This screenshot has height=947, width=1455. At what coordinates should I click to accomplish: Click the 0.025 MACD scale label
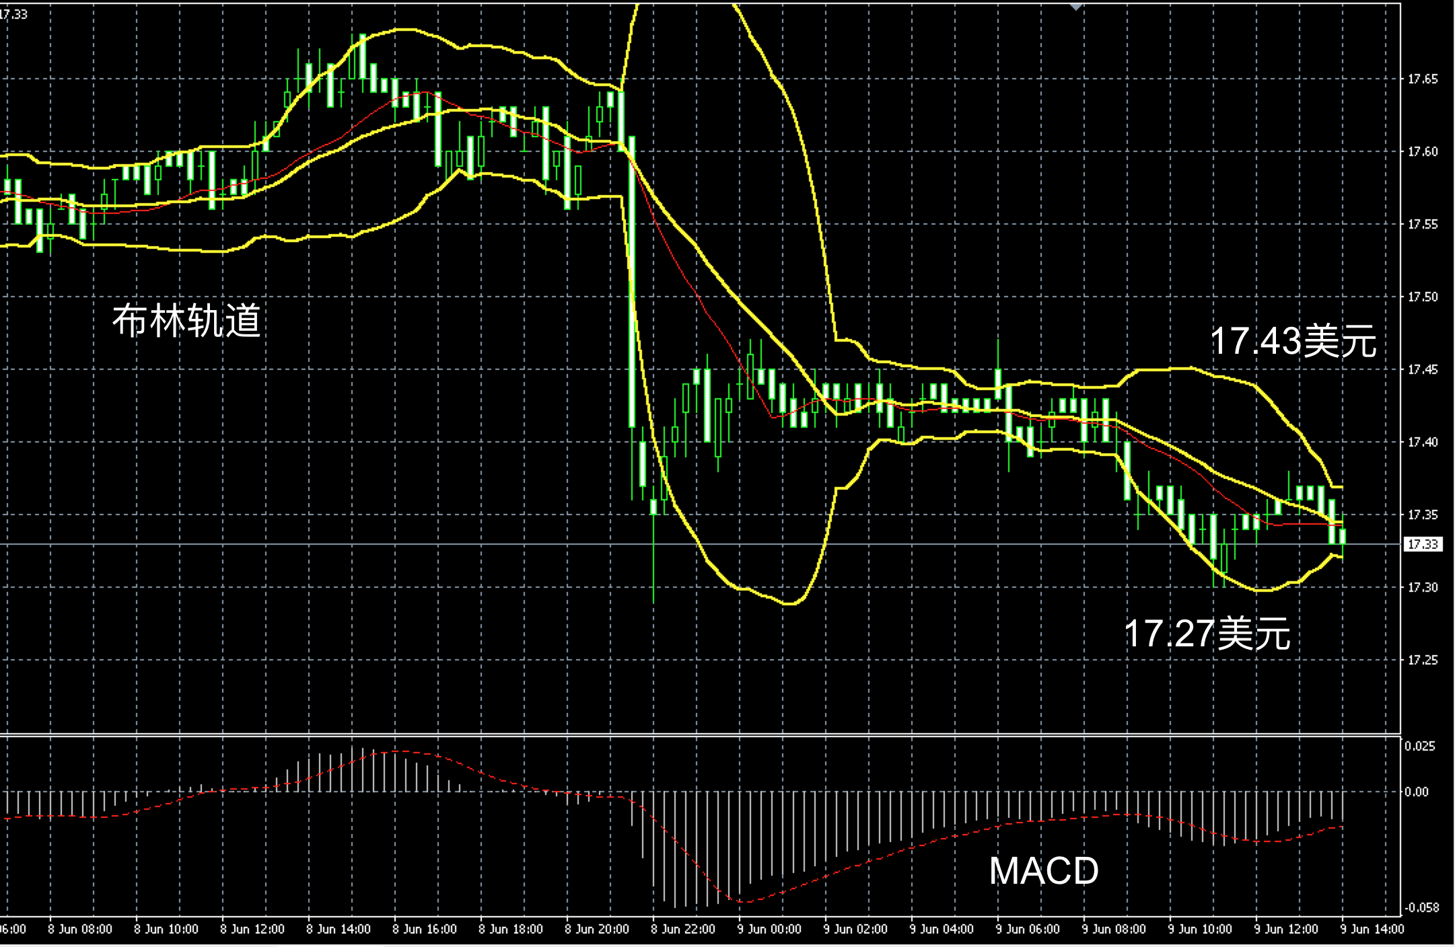(1419, 746)
